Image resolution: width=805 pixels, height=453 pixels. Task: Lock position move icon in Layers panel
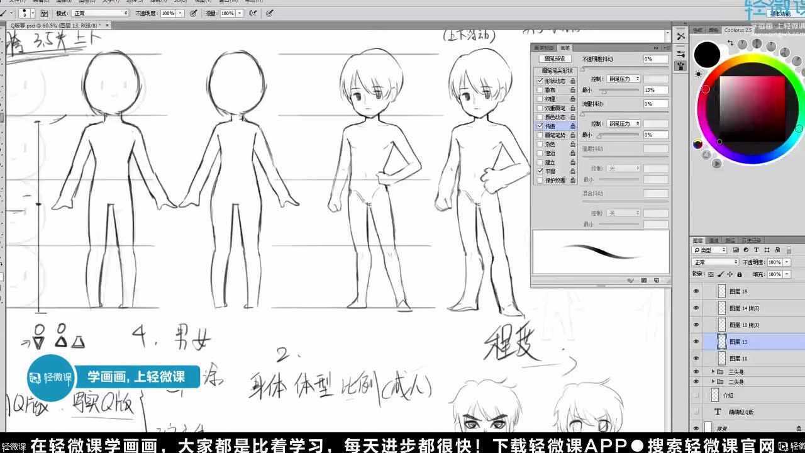(x=730, y=274)
